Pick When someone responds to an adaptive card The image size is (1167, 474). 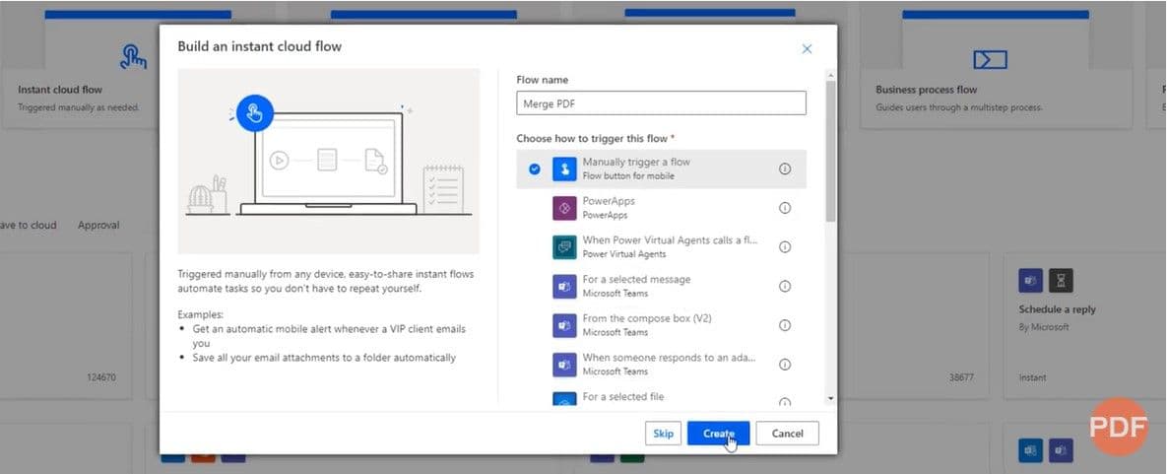pyautogui.click(x=668, y=364)
